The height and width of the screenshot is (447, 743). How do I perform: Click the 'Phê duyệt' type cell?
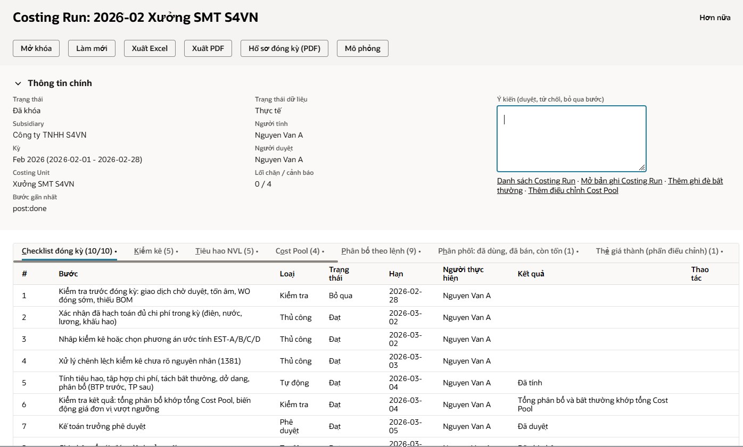tap(290, 426)
